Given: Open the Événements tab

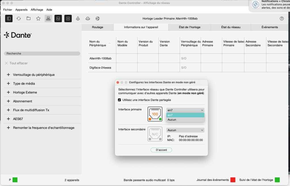Looking at the screenshot, I should [x=270, y=27].
